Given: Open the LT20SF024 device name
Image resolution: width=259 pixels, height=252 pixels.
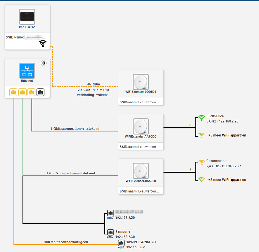Looking at the screenshot, I should [x=215, y=116].
